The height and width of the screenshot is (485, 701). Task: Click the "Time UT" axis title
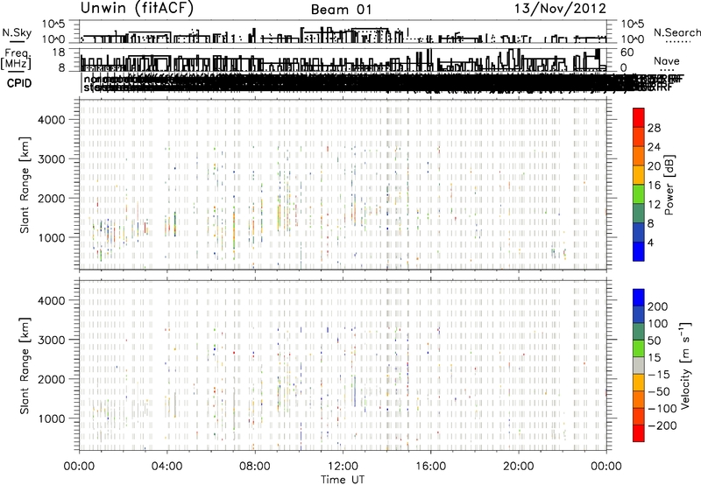[x=343, y=480]
